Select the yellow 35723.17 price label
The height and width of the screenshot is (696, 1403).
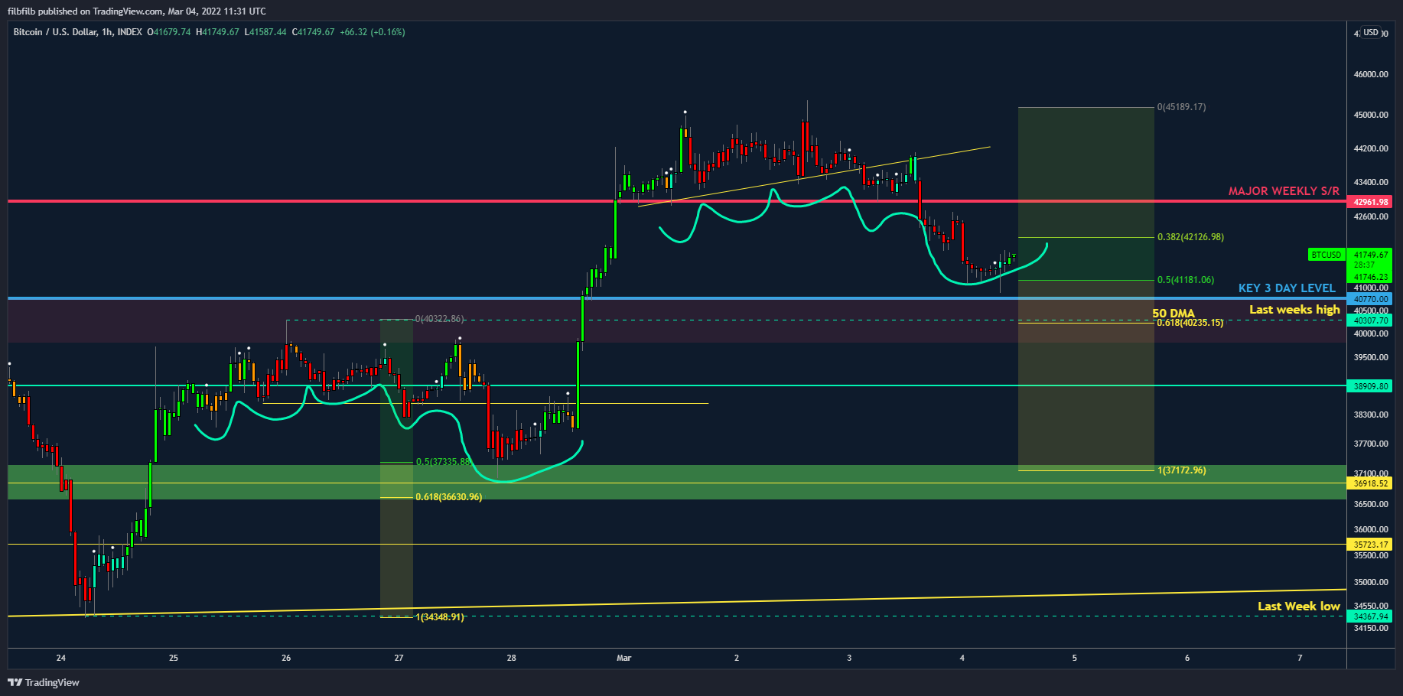coord(1370,545)
